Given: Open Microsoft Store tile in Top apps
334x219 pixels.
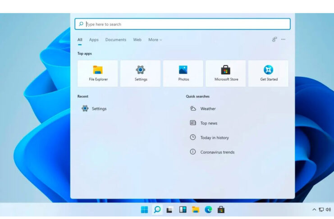Looking at the screenshot, I should 226,73.
